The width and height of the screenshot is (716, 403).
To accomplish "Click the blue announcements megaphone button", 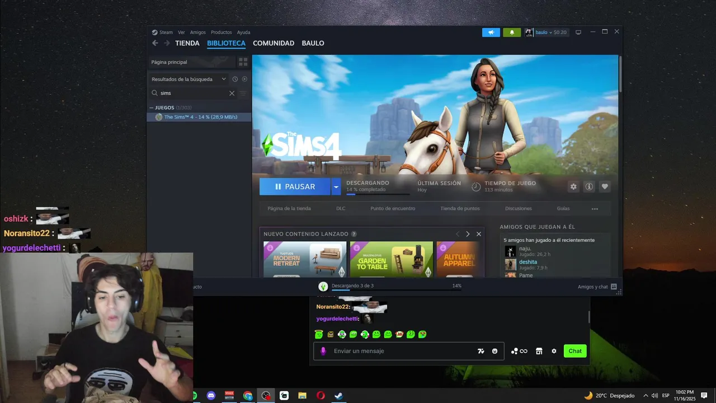I will (491, 32).
